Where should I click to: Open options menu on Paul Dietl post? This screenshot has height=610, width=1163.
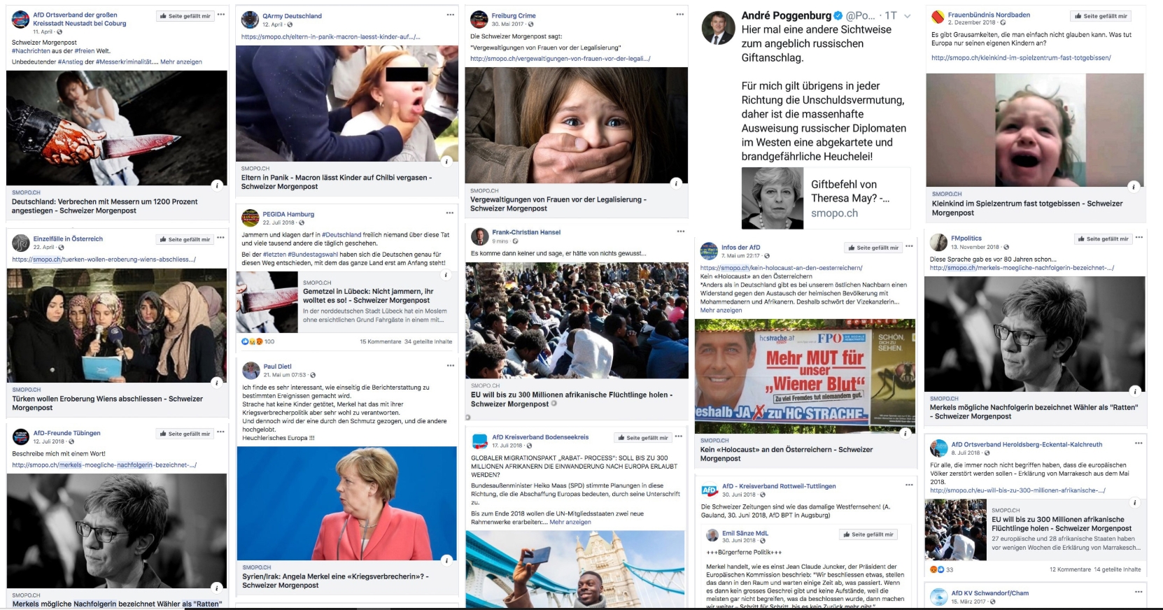451,366
